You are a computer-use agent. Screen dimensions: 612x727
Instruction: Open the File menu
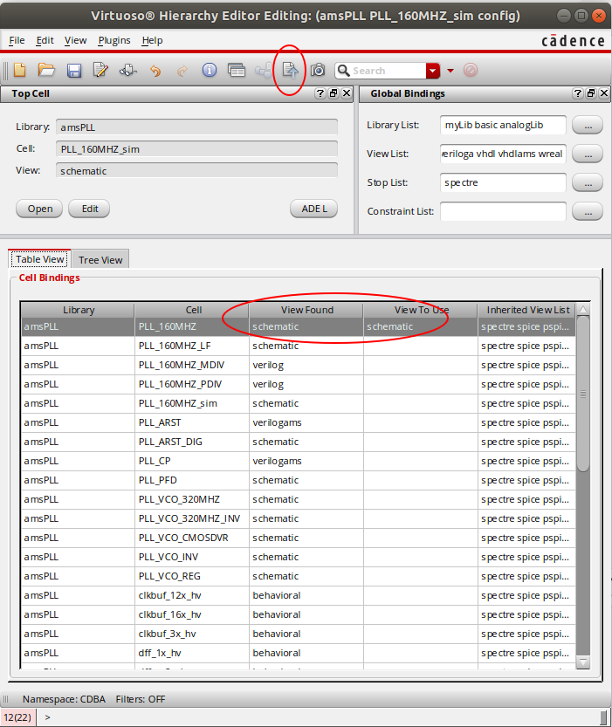pyautogui.click(x=17, y=40)
